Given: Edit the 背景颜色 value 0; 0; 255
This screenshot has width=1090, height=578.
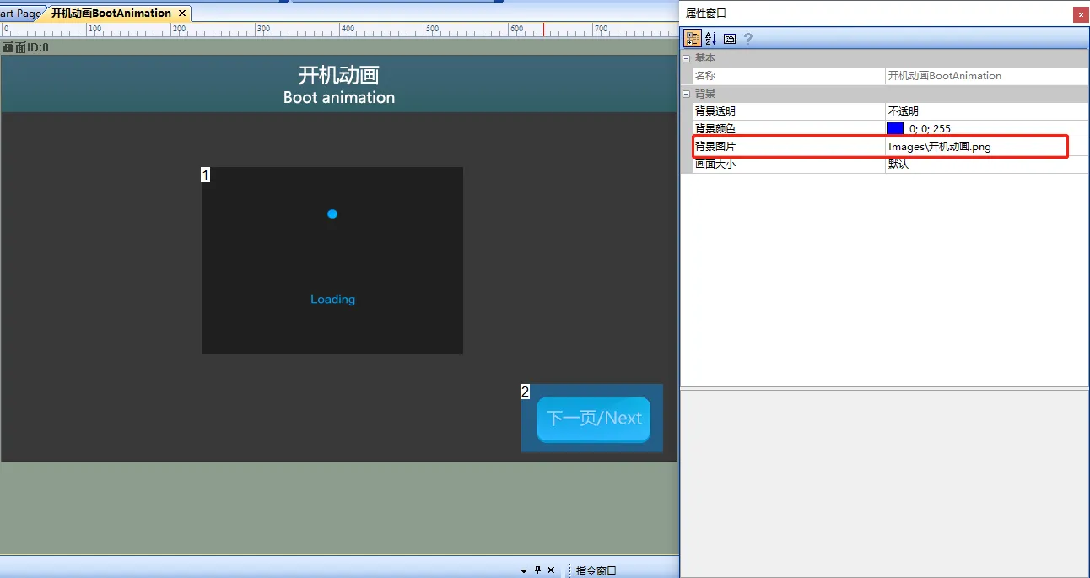Looking at the screenshot, I should point(930,129).
